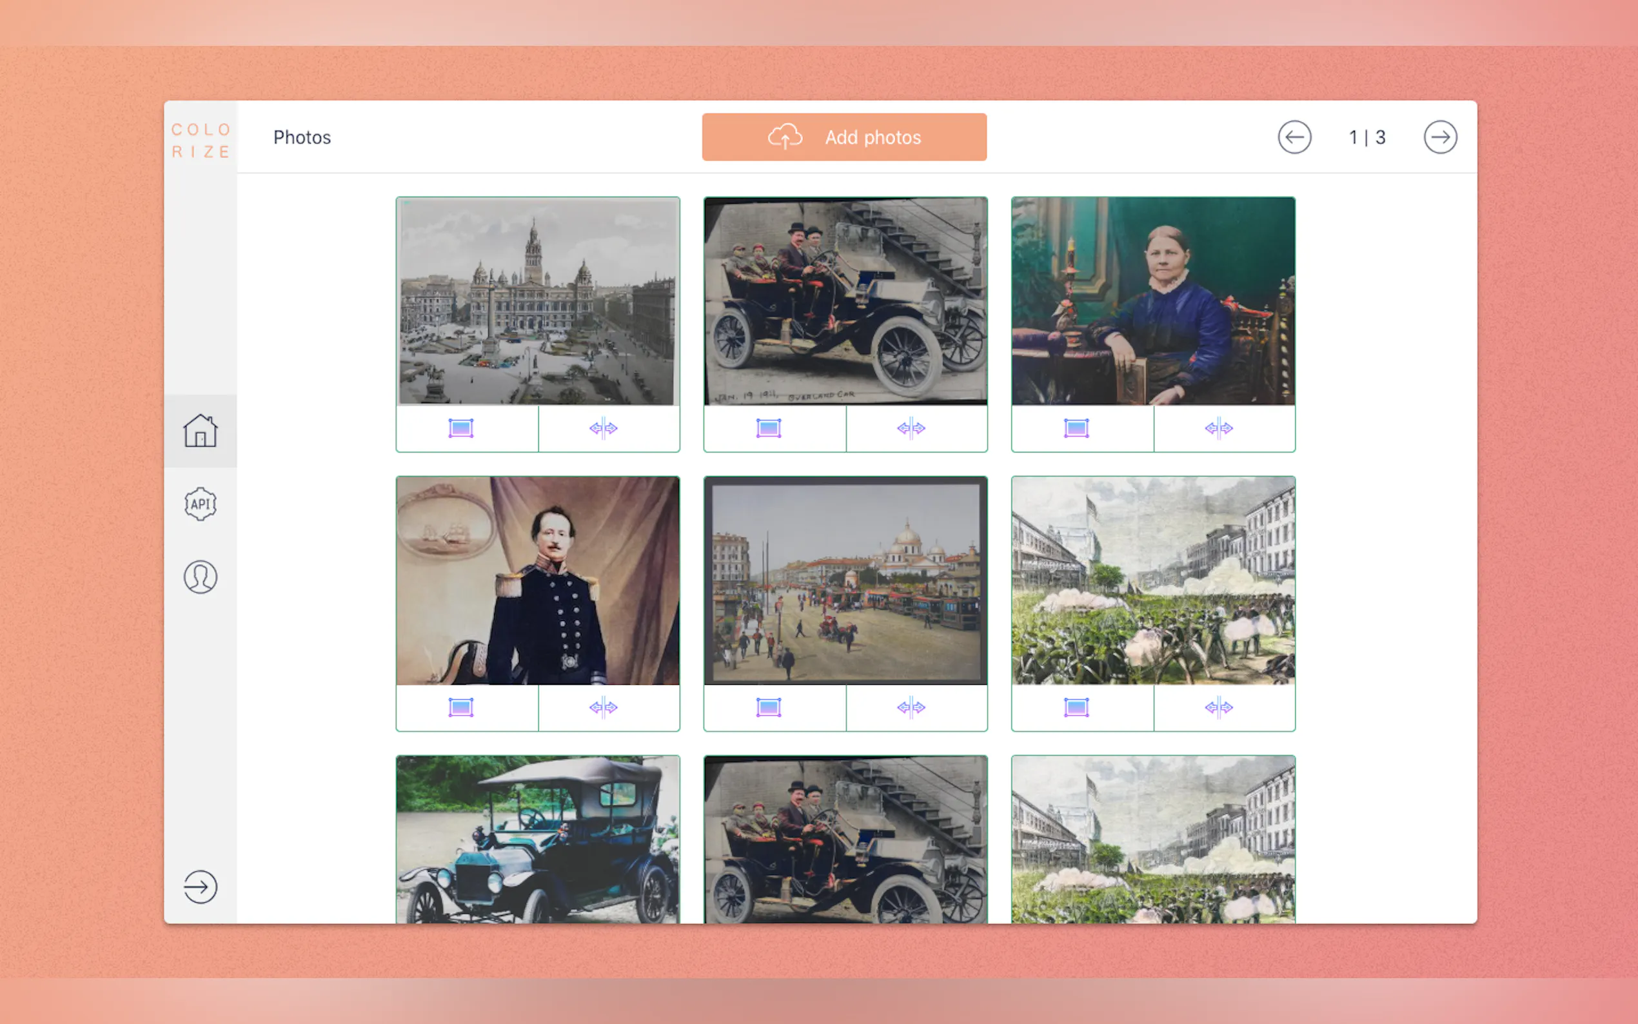Open the Home section in sidebar

click(x=201, y=431)
